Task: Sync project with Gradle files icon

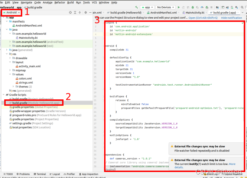Action: 227,7
